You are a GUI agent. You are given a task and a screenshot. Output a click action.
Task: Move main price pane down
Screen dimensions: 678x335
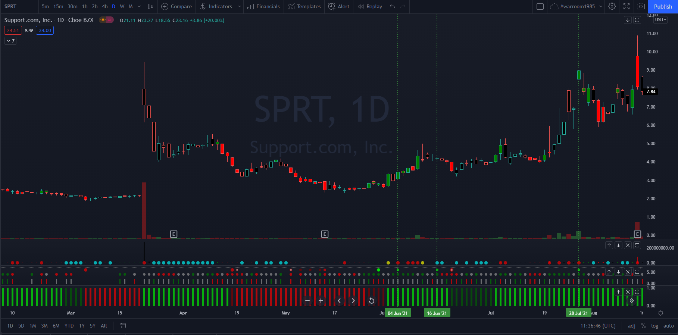coord(628,20)
